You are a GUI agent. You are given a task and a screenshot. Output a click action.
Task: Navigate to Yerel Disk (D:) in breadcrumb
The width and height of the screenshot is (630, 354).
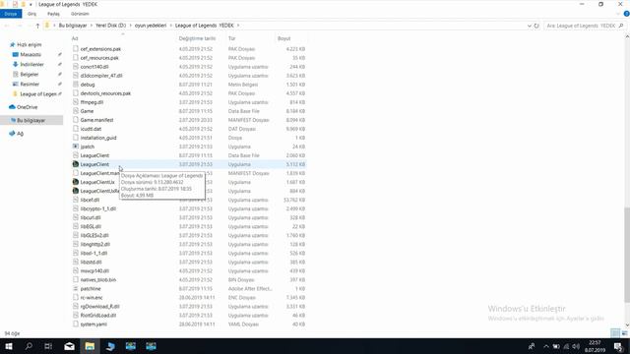click(111, 26)
